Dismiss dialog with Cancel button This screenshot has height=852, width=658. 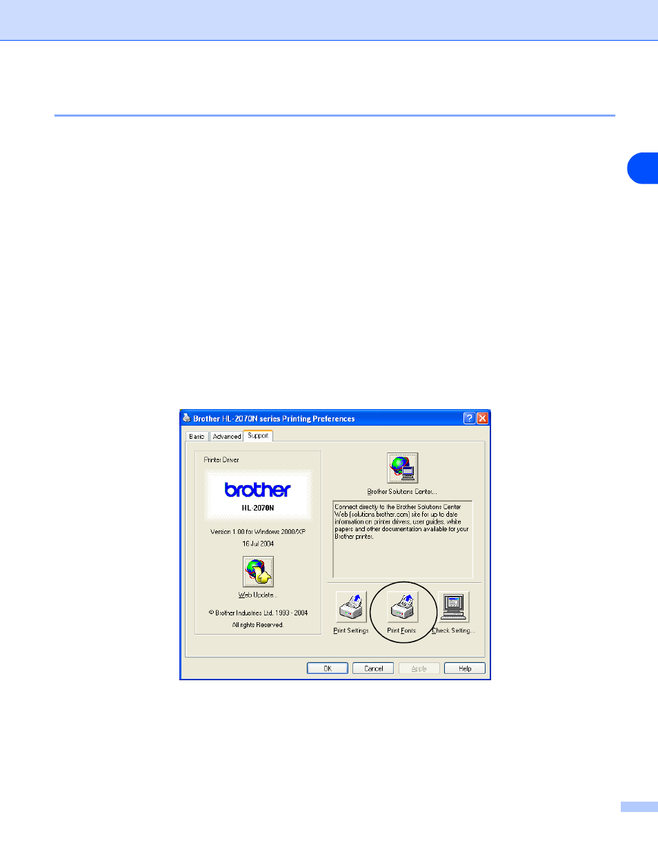(373, 668)
